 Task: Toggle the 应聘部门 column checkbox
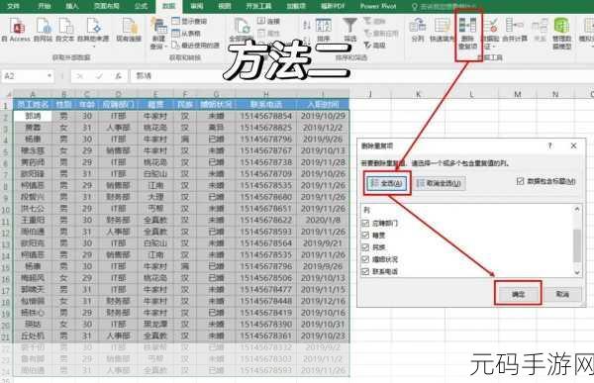click(365, 223)
